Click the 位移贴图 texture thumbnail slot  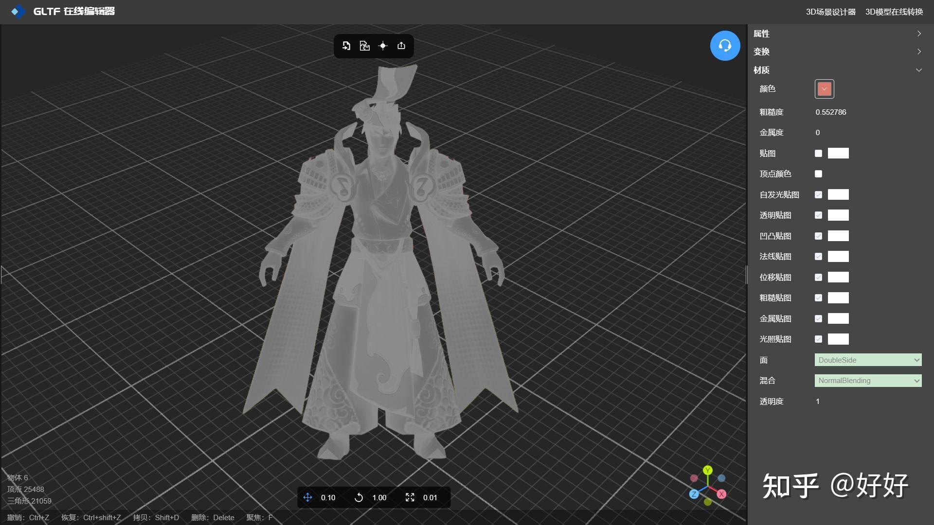click(x=838, y=277)
